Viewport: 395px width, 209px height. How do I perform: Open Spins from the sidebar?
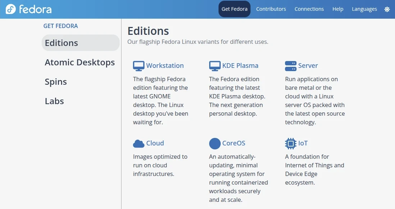[56, 82]
